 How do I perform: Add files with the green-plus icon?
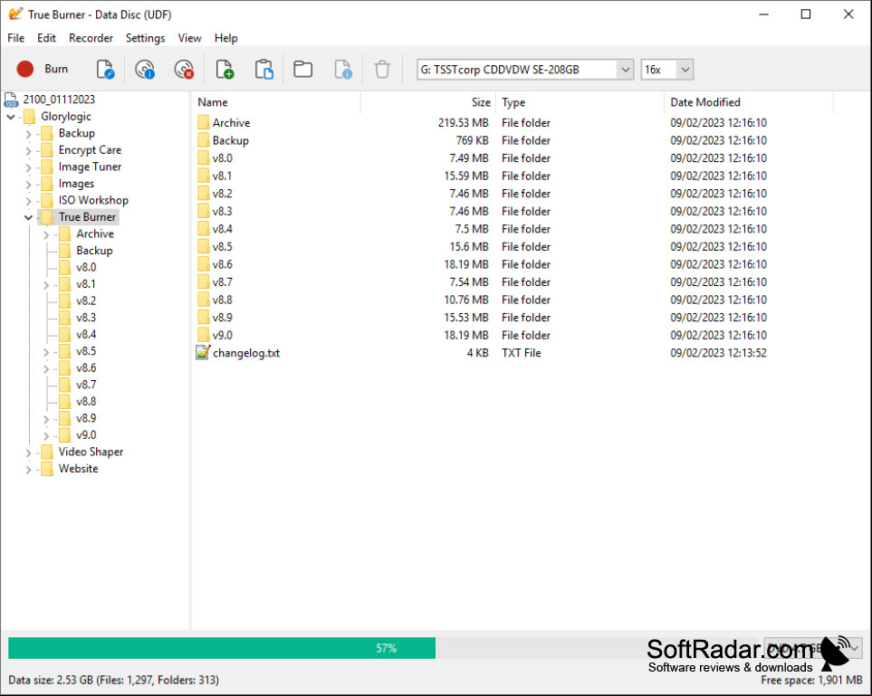click(225, 69)
